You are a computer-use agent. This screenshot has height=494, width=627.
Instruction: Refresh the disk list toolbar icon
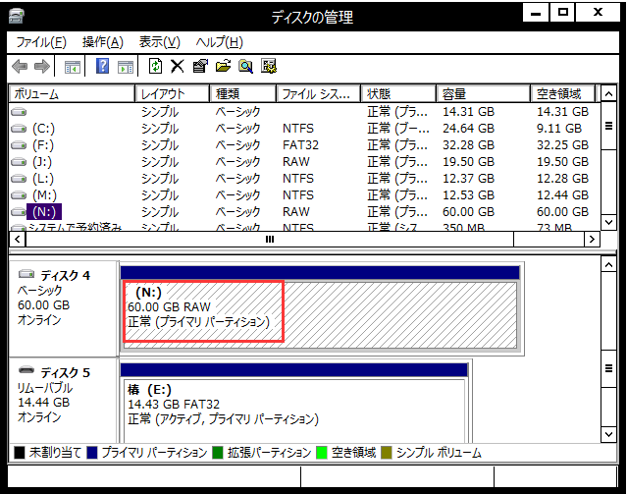pyautogui.click(x=155, y=66)
